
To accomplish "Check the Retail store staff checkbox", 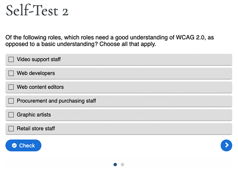I will click(11, 129).
